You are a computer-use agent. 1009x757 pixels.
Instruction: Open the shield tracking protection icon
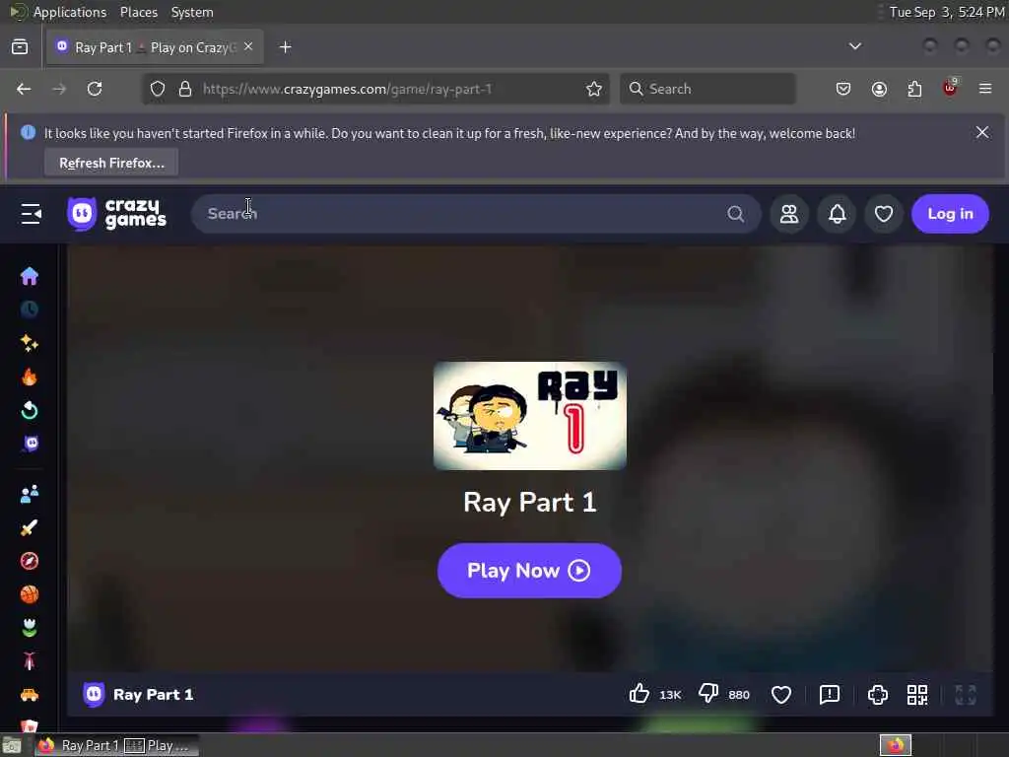158,89
